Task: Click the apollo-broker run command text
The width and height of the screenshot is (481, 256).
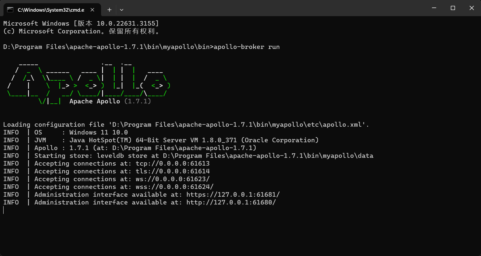Action: (x=247, y=47)
